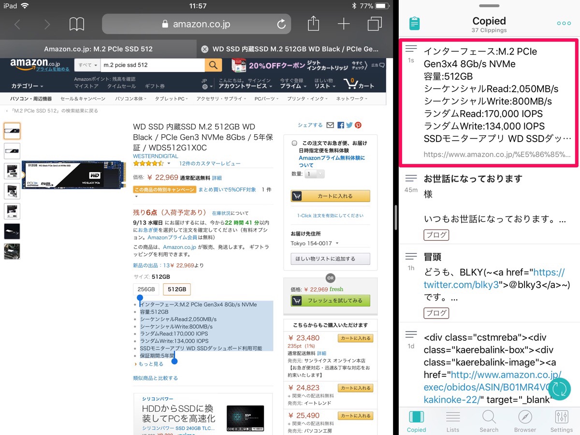The width and height of the screenshot is (580, 435).
Task: Click フレッシュを試してみる button
Action: click(x=330, y=301)
